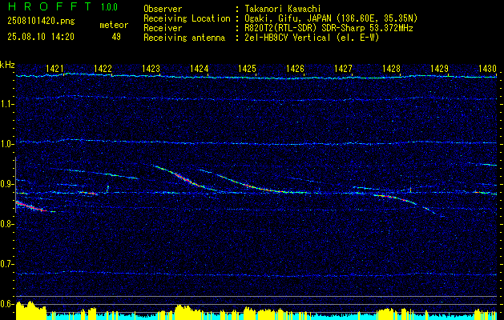The height and width of the screenshot is (320, 504).
Task: Click the meteor count value 49
Action: pyautogui.click(x=116, y=37)
